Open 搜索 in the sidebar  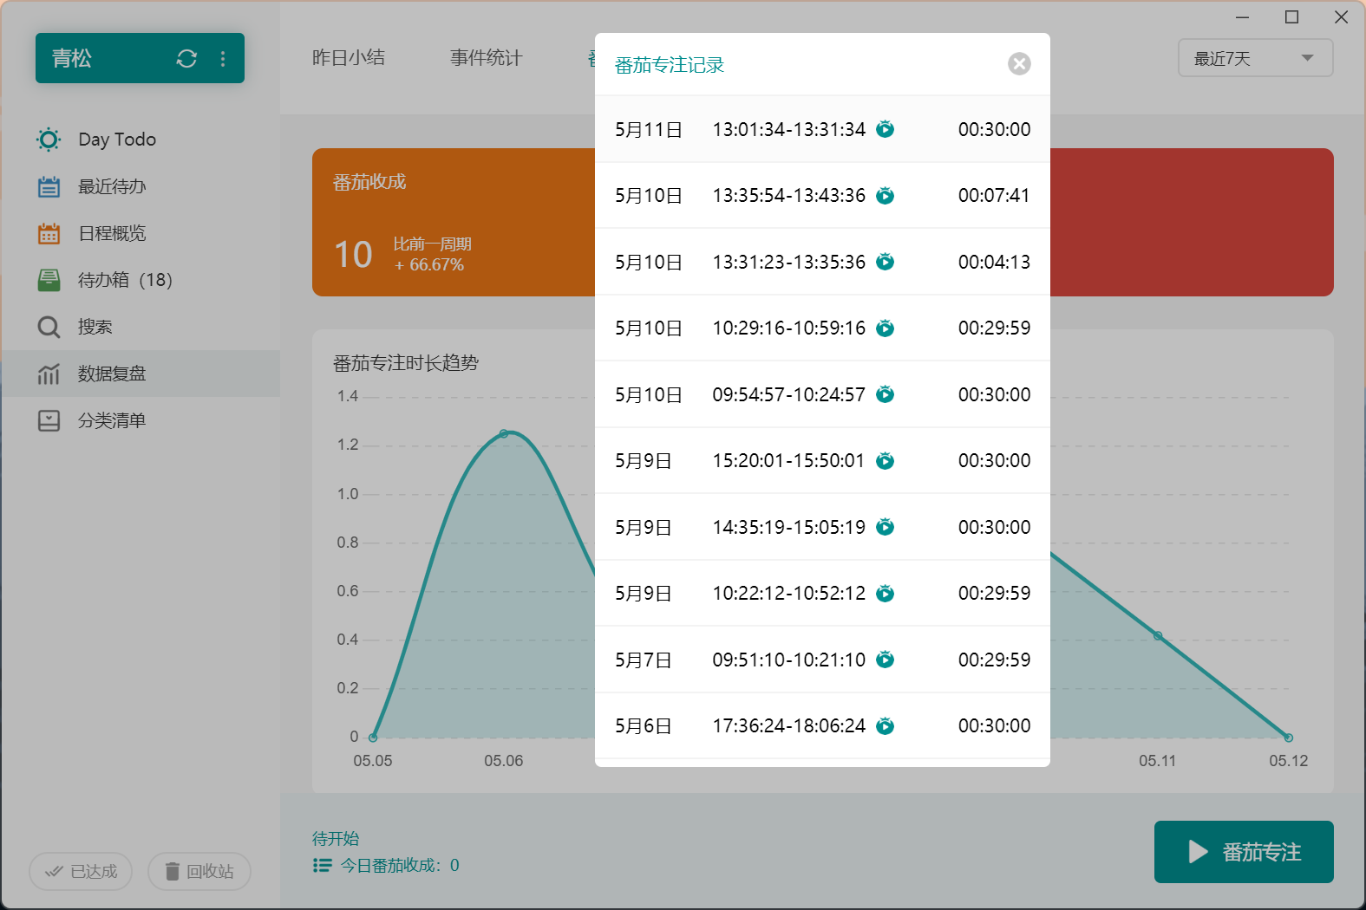141,327
